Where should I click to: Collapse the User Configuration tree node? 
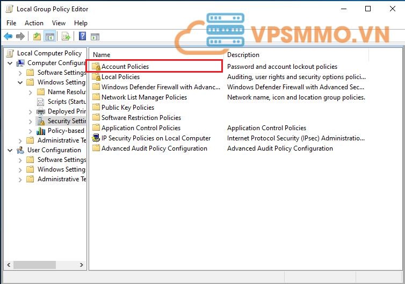click(x=10, y=150)
